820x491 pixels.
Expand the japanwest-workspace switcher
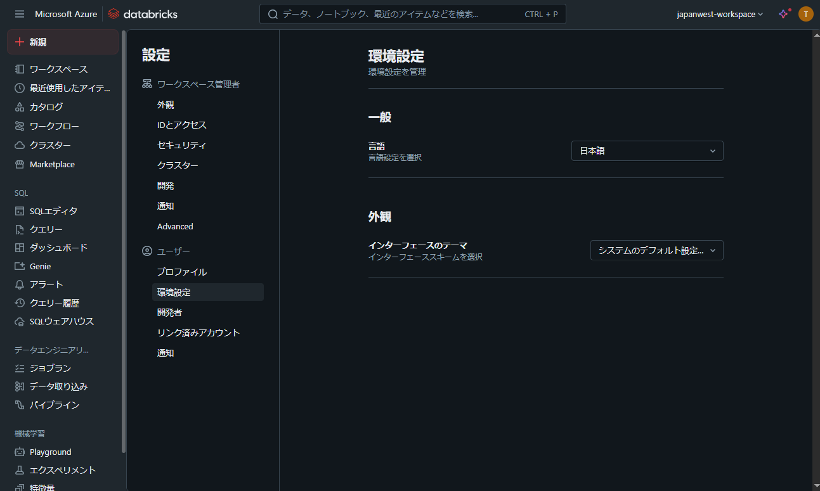point(720,14)
